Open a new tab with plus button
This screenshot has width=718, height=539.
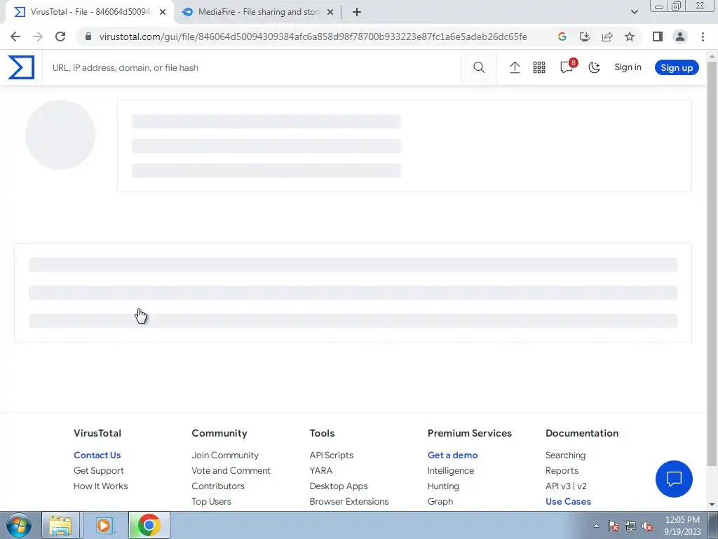[357, 12]
